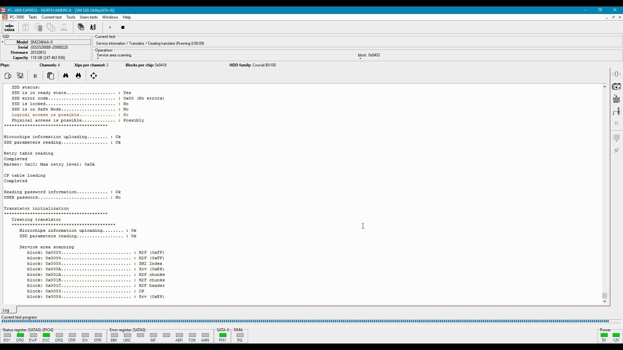Click the ABR error register indicator
623x350 pixels.
(x=179, y=335)
